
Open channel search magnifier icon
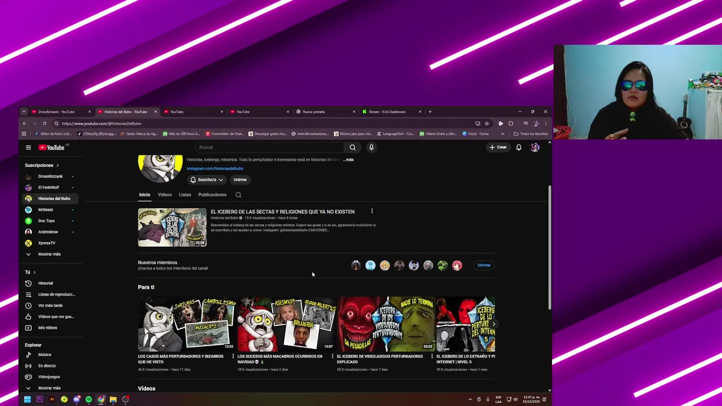[x=239, y=195]
